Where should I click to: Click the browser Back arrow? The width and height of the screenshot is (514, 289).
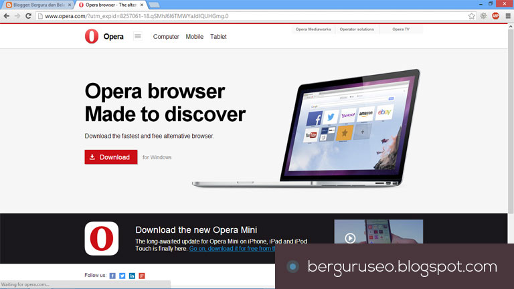pos(7,16)
